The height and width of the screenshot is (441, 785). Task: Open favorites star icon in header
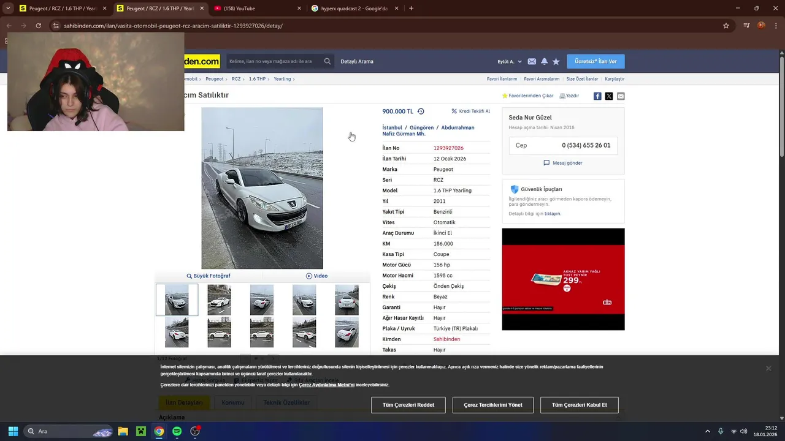coord(556,61)
